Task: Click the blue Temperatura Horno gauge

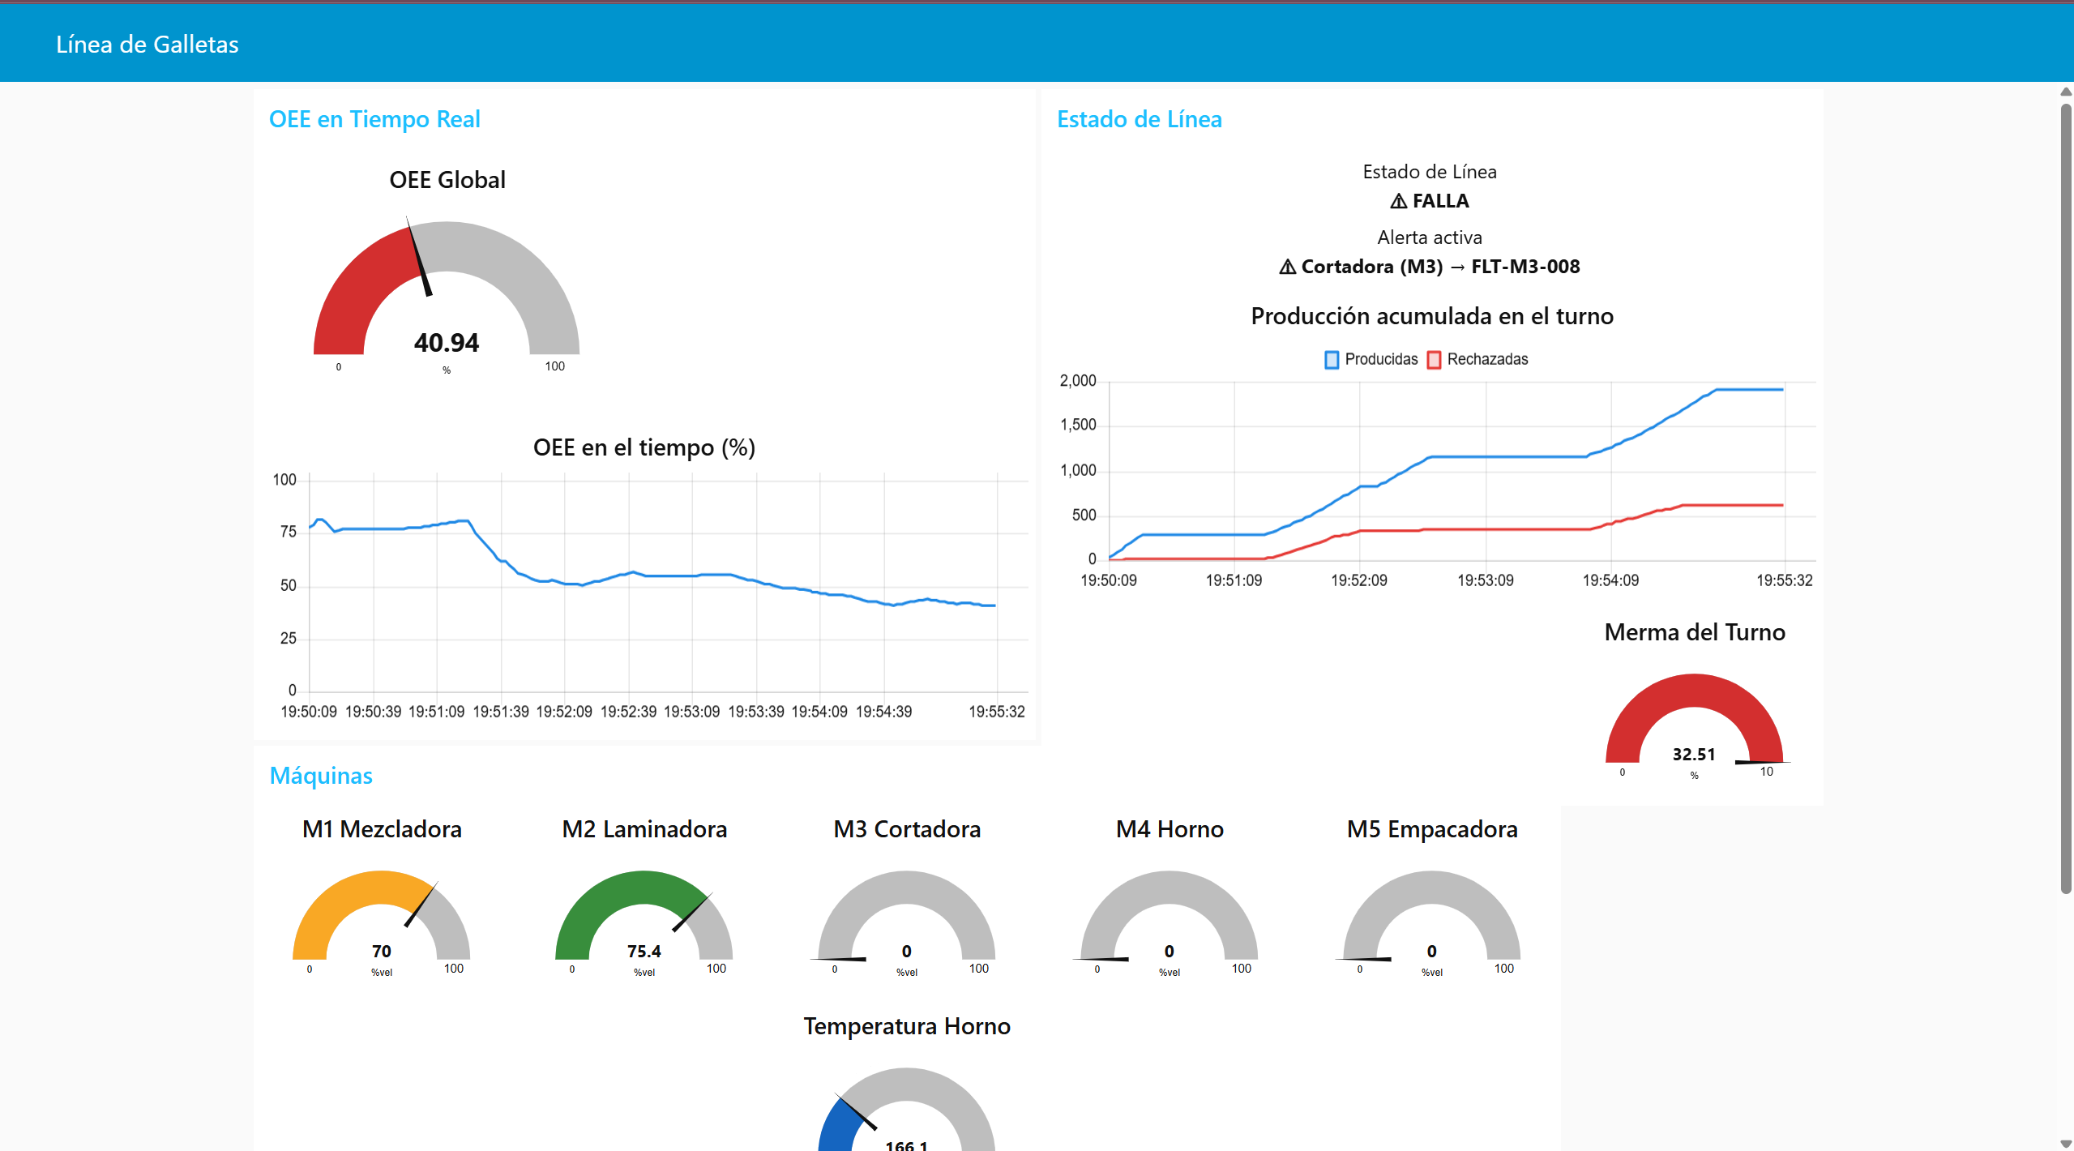Action: 907,1110
